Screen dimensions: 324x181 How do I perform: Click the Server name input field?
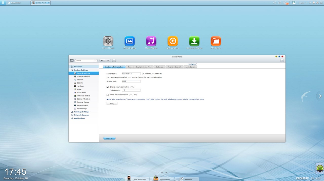(131, 74)
